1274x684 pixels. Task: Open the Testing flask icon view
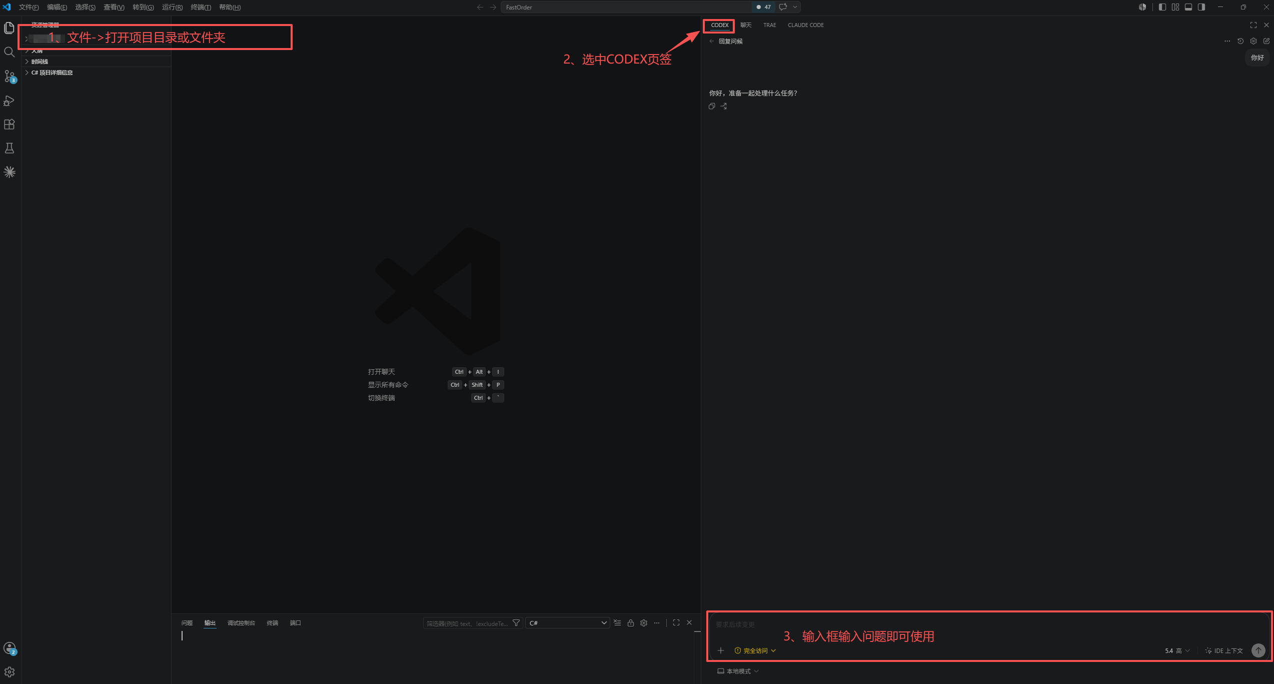[9, 148]
